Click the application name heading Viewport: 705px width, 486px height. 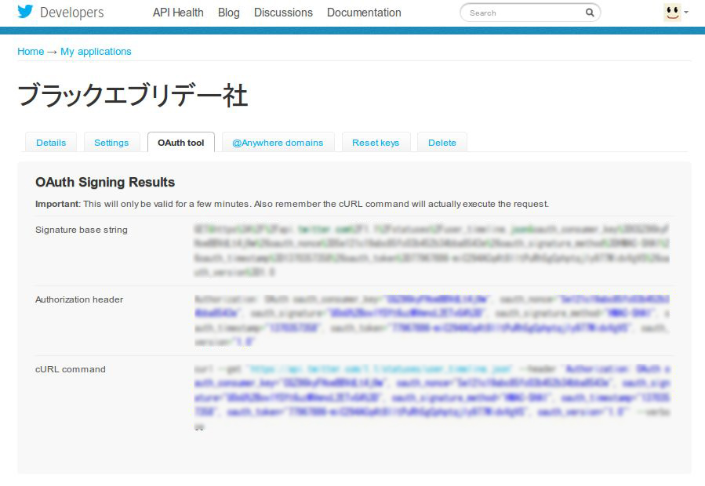tap(133, 96)
